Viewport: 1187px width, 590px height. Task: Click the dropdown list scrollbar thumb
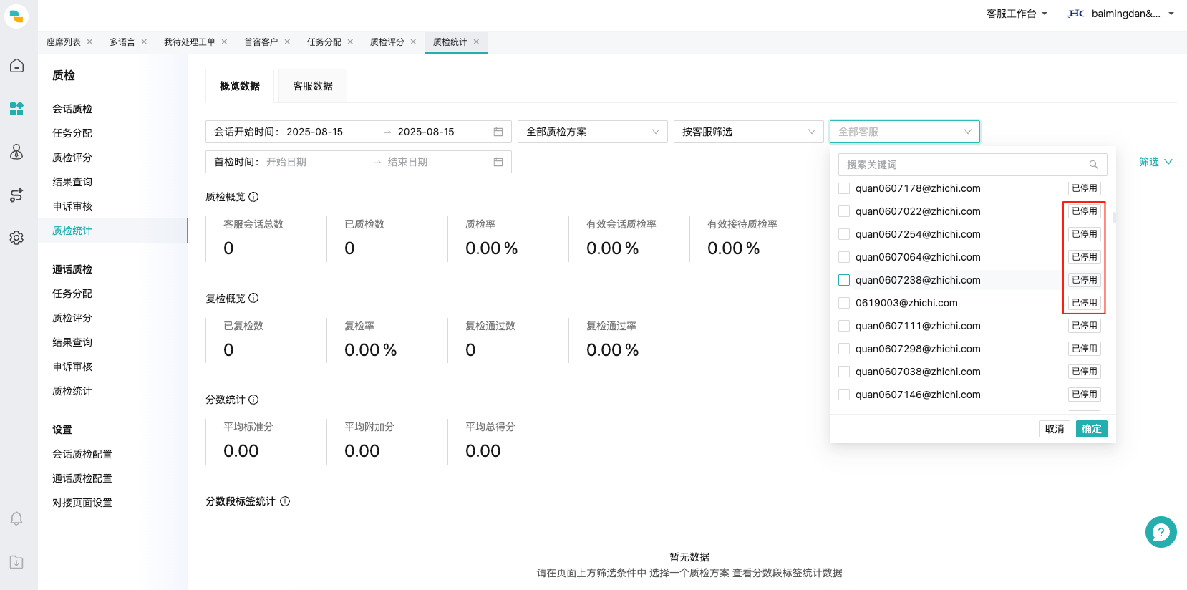1114,218
